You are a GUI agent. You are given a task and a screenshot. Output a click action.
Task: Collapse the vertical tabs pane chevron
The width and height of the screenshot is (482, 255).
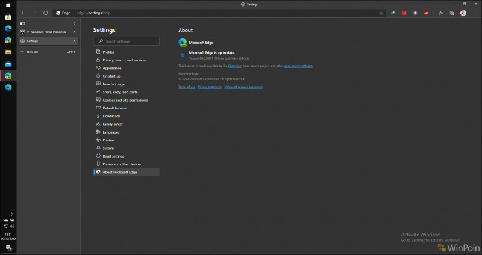click(x=74, y=23)
